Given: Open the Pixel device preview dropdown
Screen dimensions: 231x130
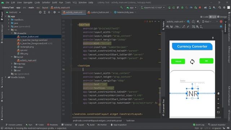Looking at the screenshot, I should pyautogui.click(x=206, y=22).
